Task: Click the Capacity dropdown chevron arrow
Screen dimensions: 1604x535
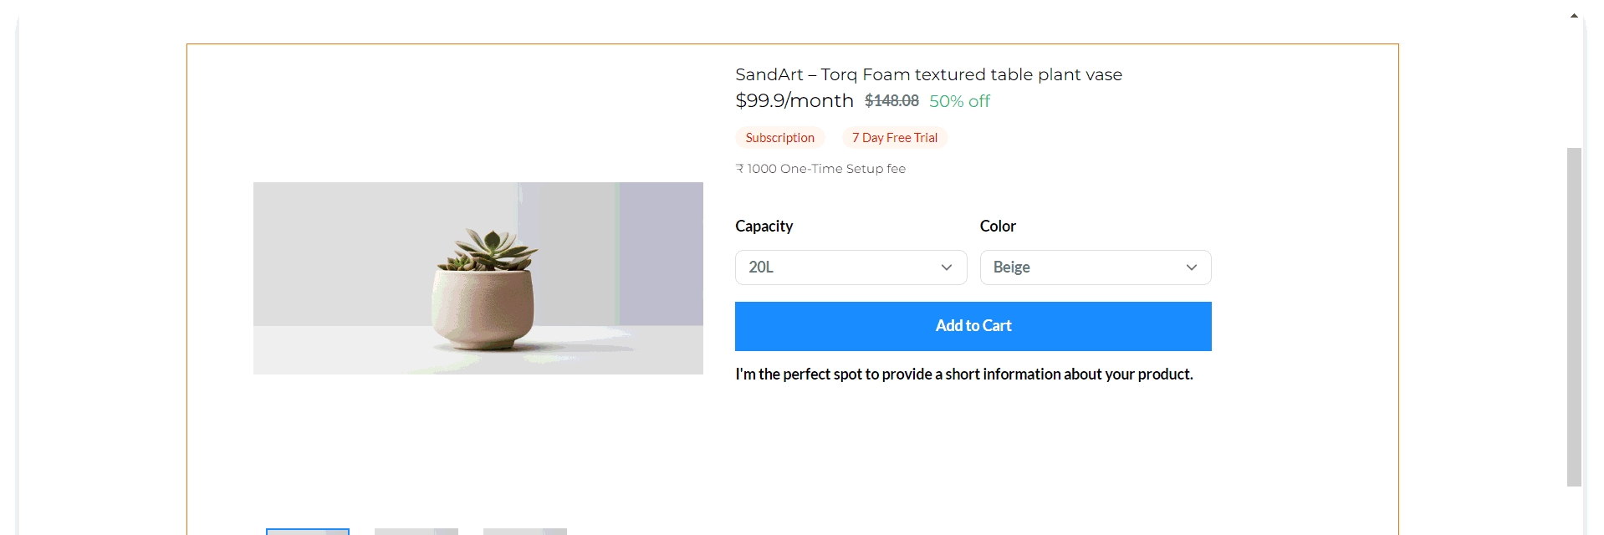Action: (947, 267)
